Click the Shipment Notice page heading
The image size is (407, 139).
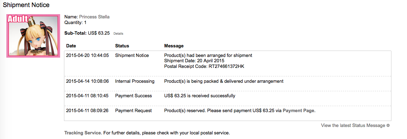[26, 5]
